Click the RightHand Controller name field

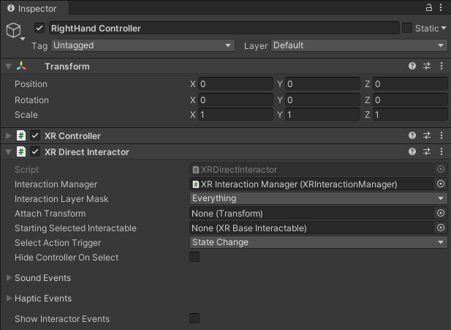[222, 28]
